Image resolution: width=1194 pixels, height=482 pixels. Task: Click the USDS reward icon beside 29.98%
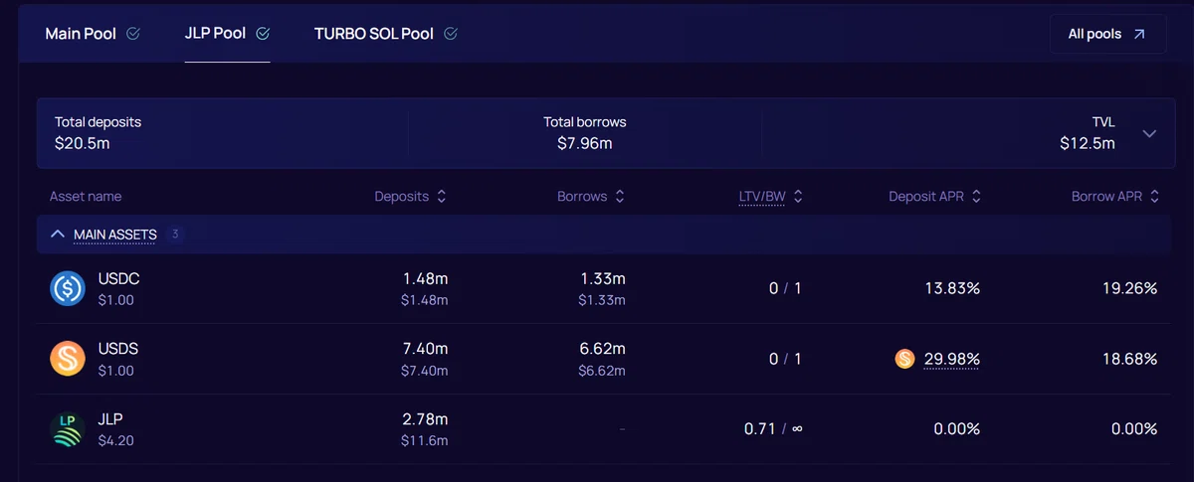pyautogui.click(x=904, y=359)
